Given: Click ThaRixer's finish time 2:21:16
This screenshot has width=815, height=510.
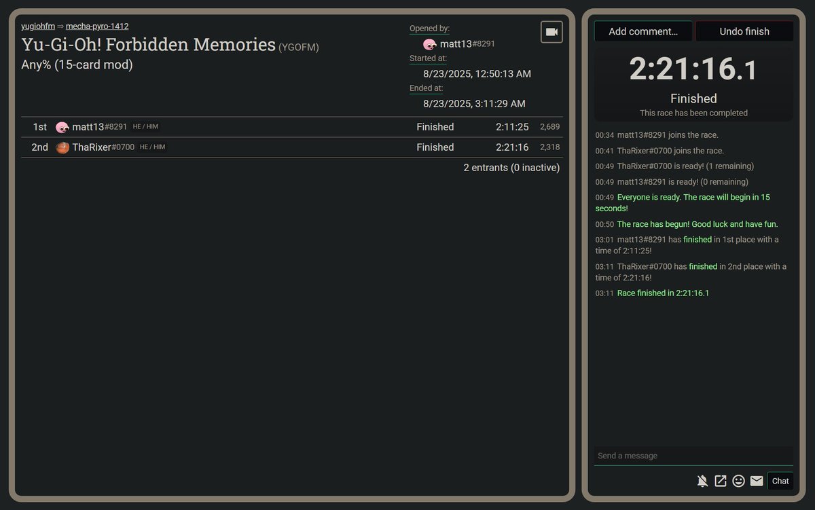Looking at the screenshot, I should point(512,147).
